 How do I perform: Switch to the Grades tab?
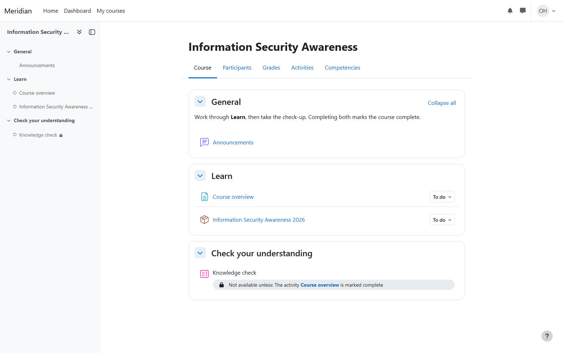coord(271,68)
